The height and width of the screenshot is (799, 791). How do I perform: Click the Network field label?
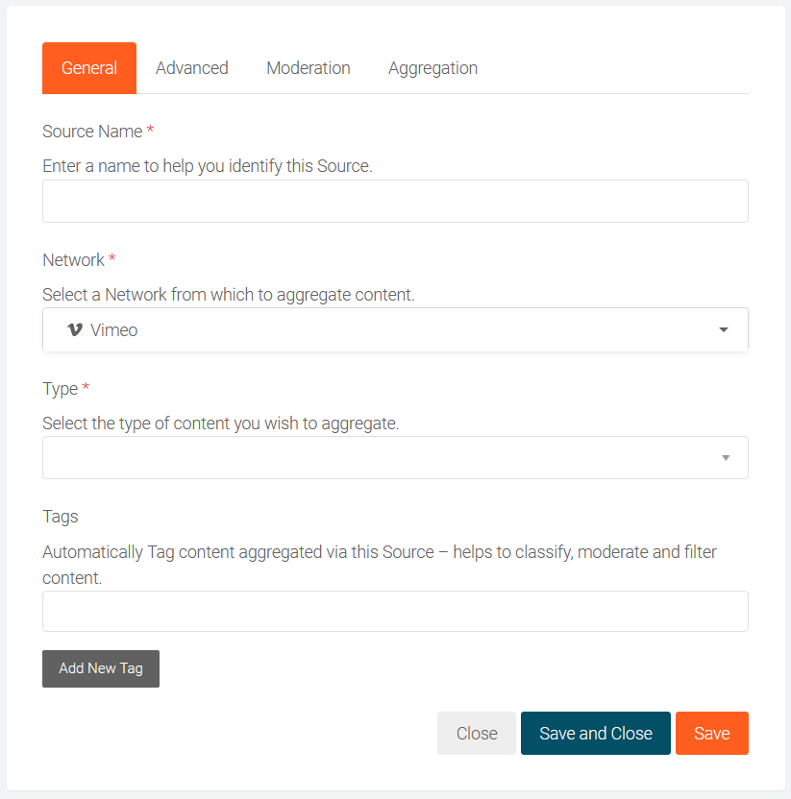click(x=73, y=260)
